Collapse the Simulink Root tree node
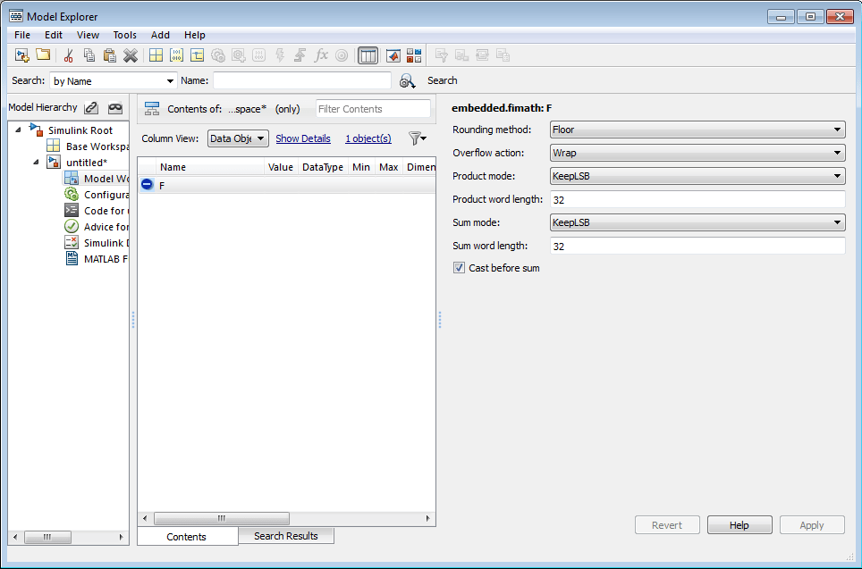 tap(18, 130)
